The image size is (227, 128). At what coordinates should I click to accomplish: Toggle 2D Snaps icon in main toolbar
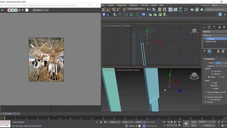click(x=104, y=10)
